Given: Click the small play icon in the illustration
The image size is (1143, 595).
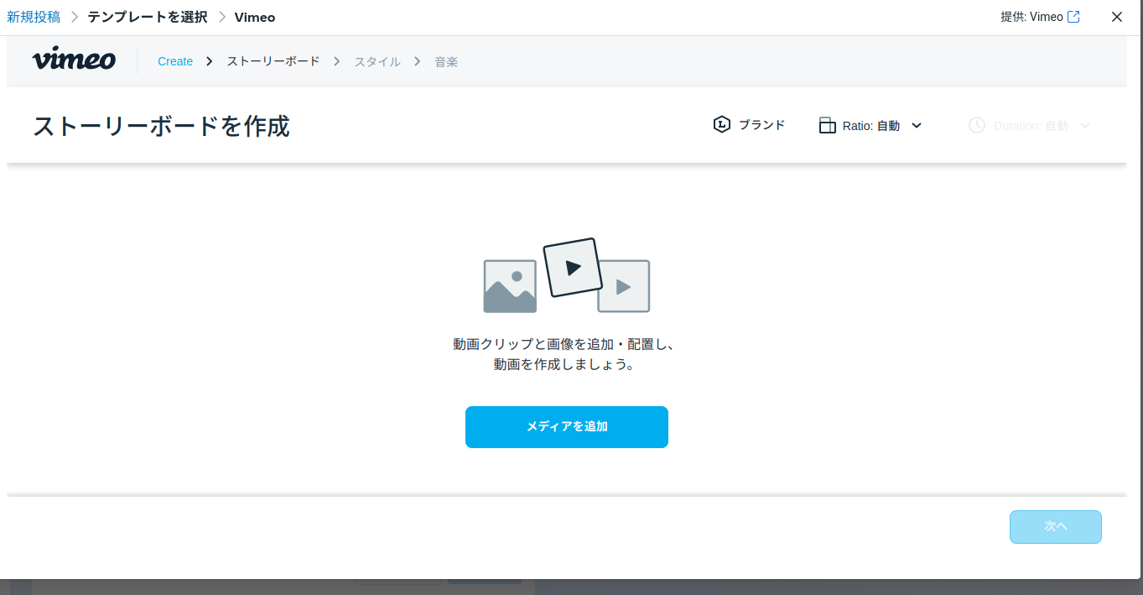Looking at the screenshot, I should (x=623, y=286).
